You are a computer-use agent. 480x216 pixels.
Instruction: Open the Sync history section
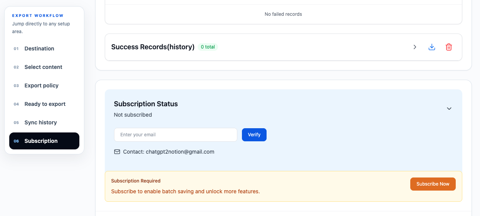click(x=44, y=122)
